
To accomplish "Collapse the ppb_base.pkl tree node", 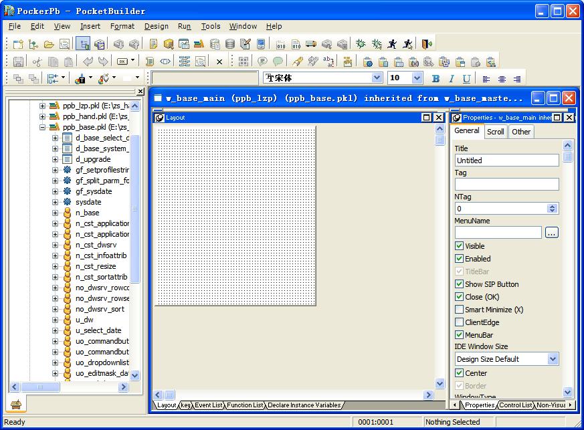I will click(x=43, y=127).
